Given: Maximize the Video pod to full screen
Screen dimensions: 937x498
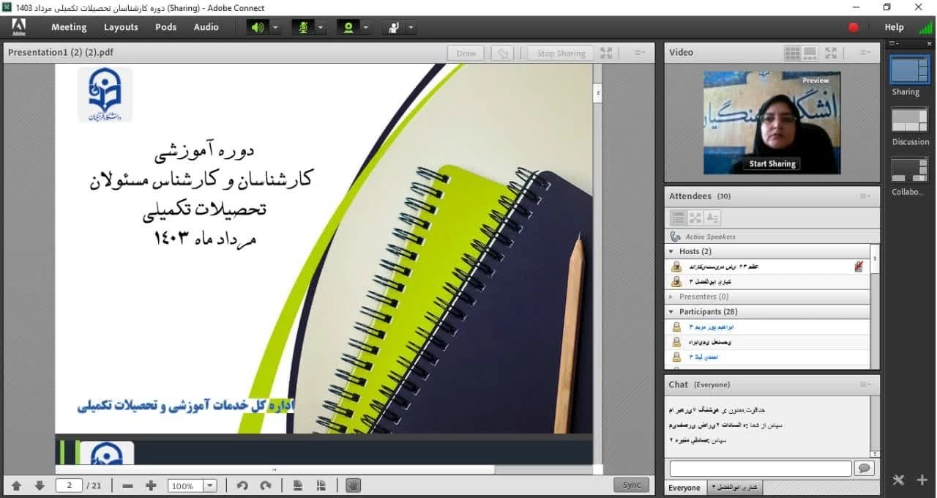Looking at the screenshot, I should (830, 53).
